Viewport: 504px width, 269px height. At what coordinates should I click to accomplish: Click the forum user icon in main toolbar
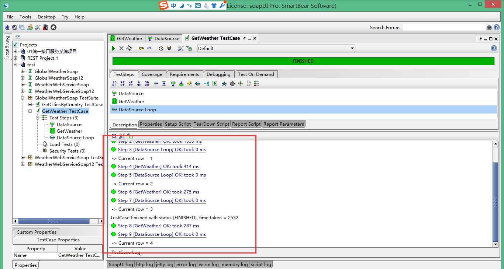(x=30, y=27)
